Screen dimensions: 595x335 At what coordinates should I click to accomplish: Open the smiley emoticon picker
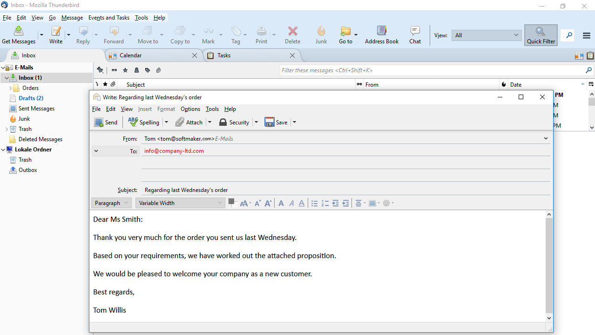coord(388,203)
